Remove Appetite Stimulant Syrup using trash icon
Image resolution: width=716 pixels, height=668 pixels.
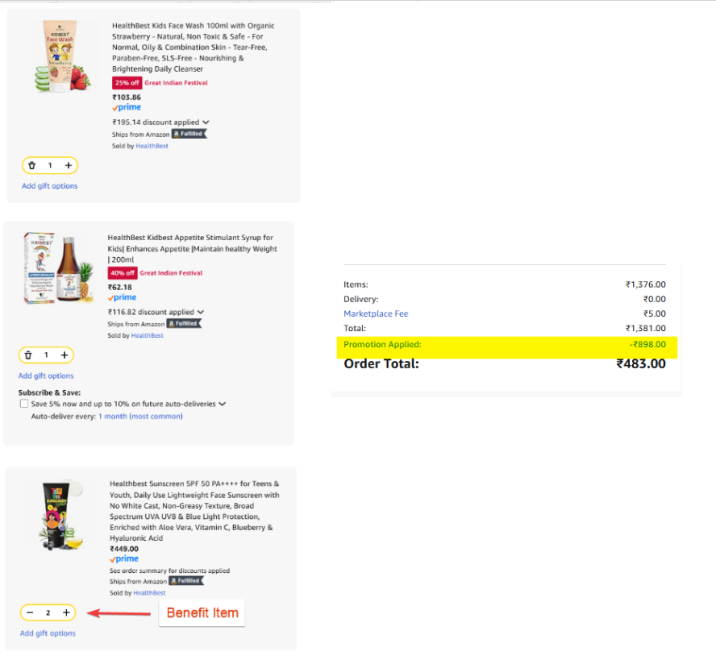click(x=28, y=355)
